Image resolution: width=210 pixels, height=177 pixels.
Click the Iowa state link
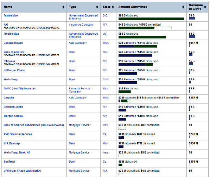(x=106, y=152)
